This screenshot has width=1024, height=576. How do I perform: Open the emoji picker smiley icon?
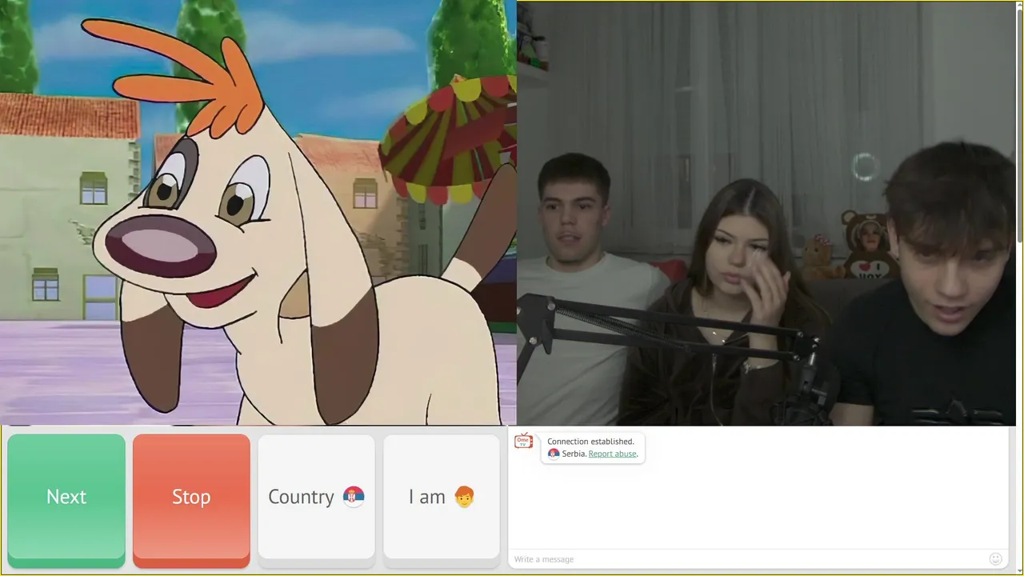coord(996,558)
